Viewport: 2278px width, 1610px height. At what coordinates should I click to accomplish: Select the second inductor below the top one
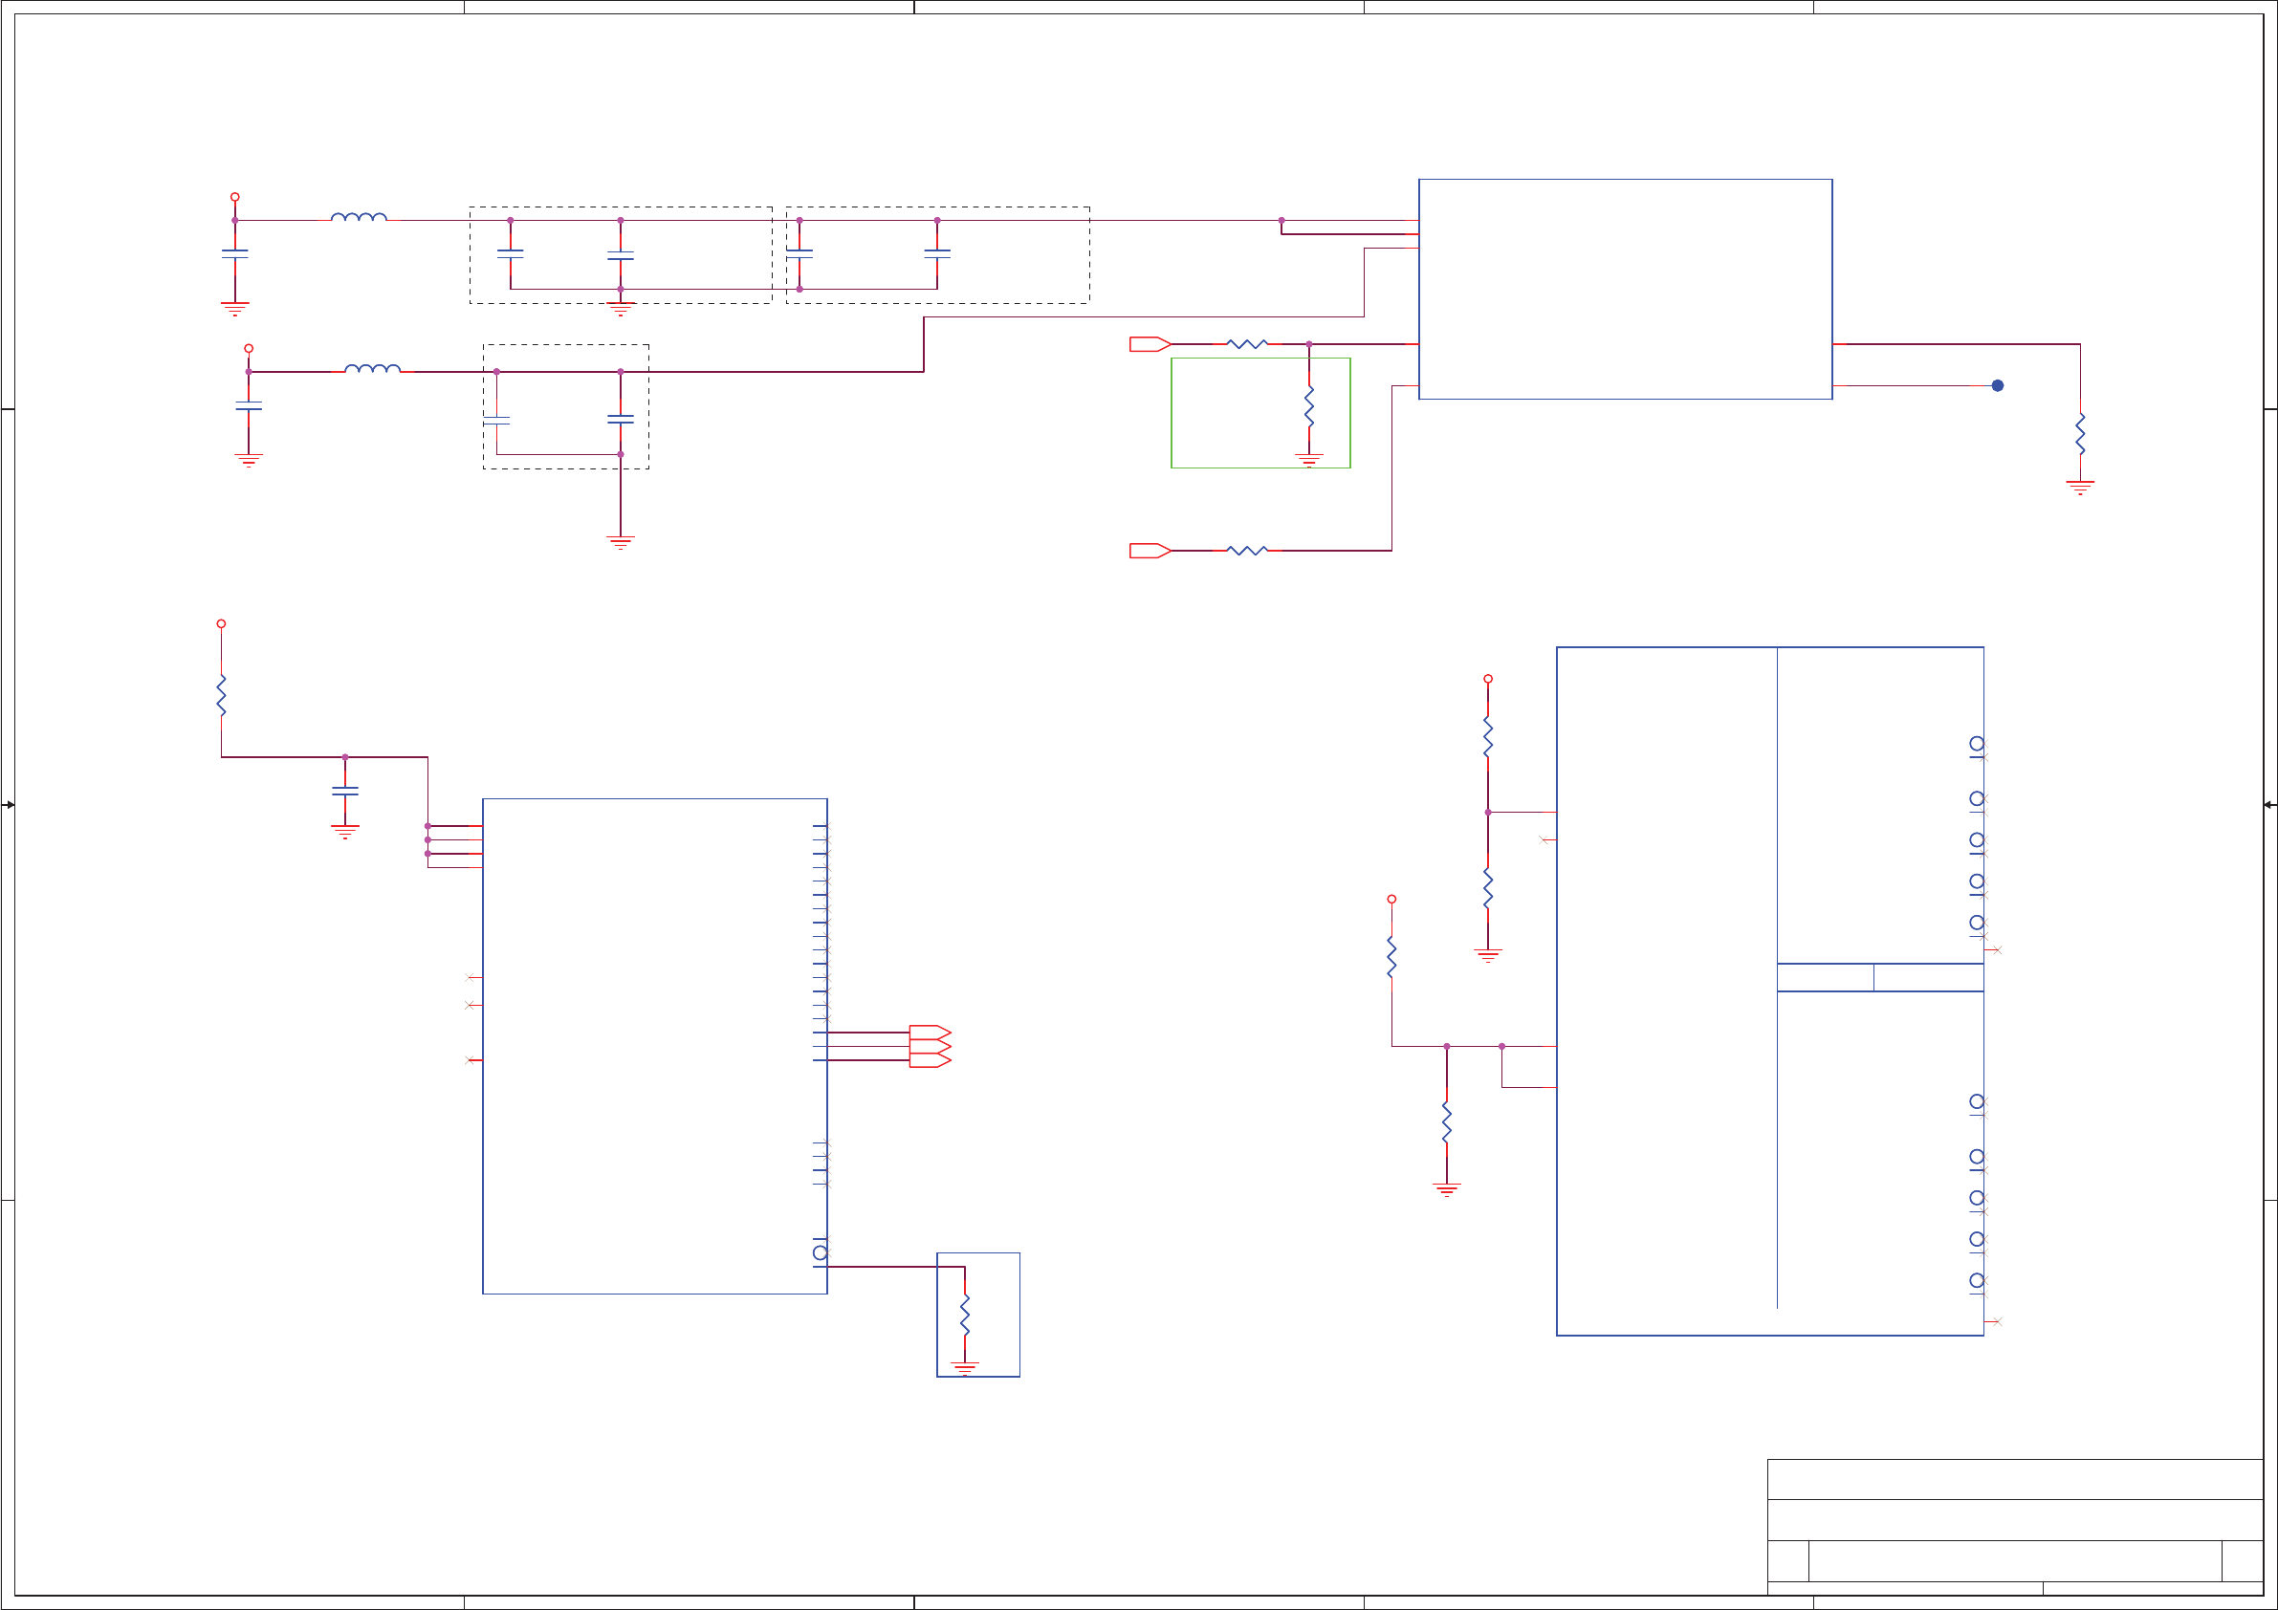pyautogui.click(x=372, y=369)
